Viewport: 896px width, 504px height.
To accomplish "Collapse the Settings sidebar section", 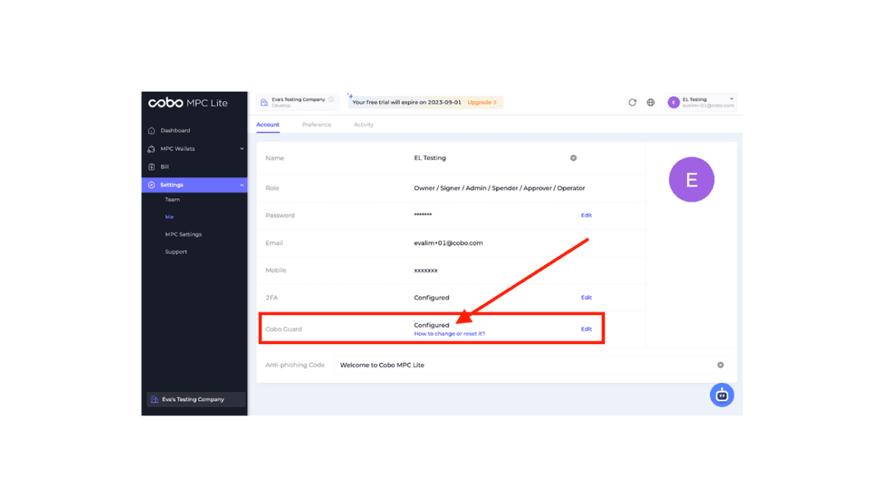I will click(241, 185).
